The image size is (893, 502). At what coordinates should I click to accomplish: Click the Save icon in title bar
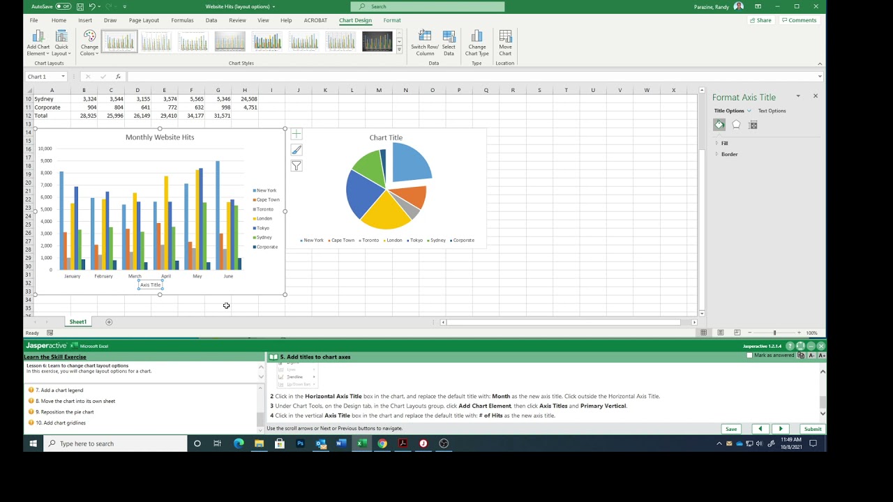[x=80, y=6]
